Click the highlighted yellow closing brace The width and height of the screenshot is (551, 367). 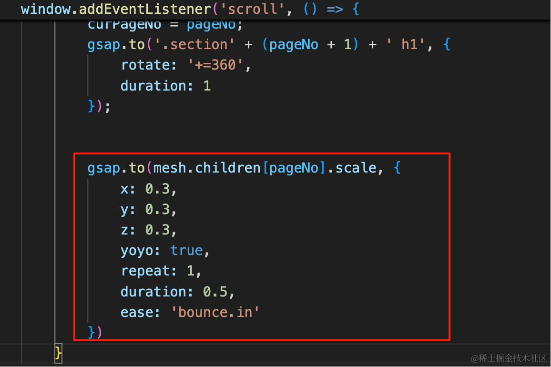[58, 353]
